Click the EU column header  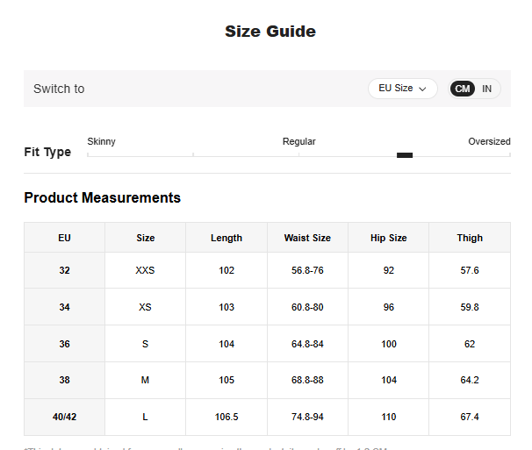coord(64,238)
